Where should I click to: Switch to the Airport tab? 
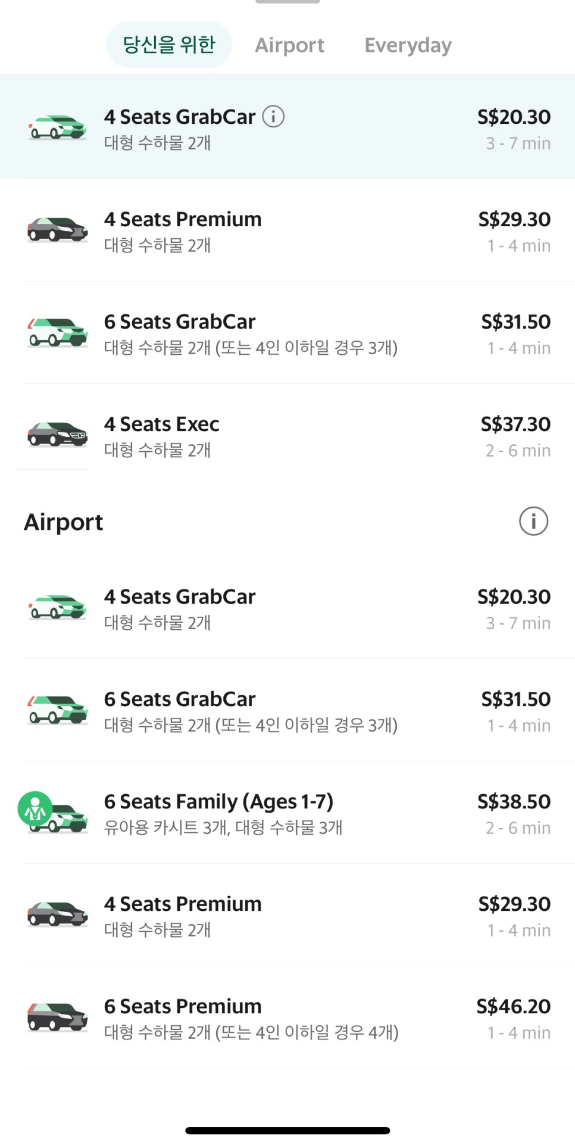point(289,45)
